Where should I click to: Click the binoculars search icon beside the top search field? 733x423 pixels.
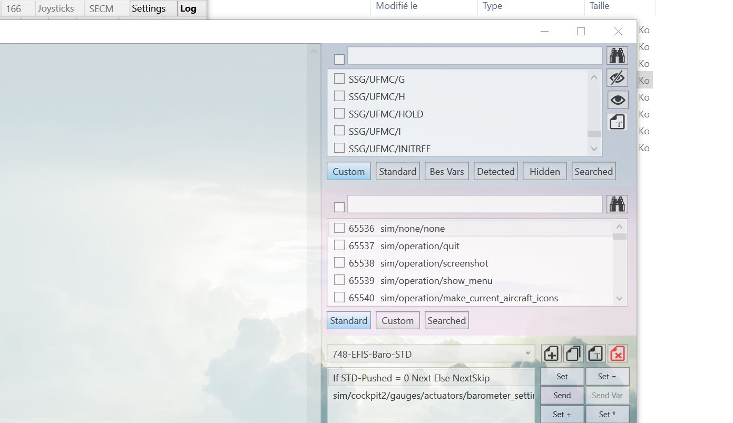pos(617,56)
